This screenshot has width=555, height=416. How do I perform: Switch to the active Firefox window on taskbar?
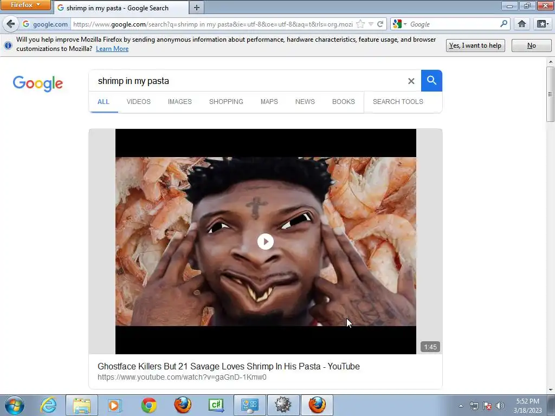tap(317, 405)
